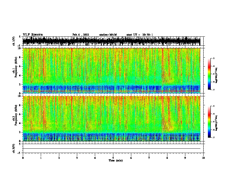Click the ch.2 spectrogram color bar

pos(209,122)
